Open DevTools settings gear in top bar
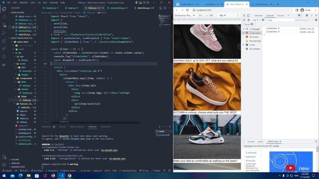The height and width of the screenshot is (179, 319). tap(307, 15)
